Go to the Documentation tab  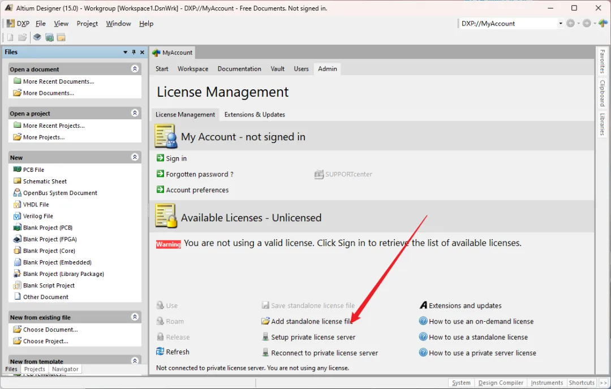[x=239, y=69]
